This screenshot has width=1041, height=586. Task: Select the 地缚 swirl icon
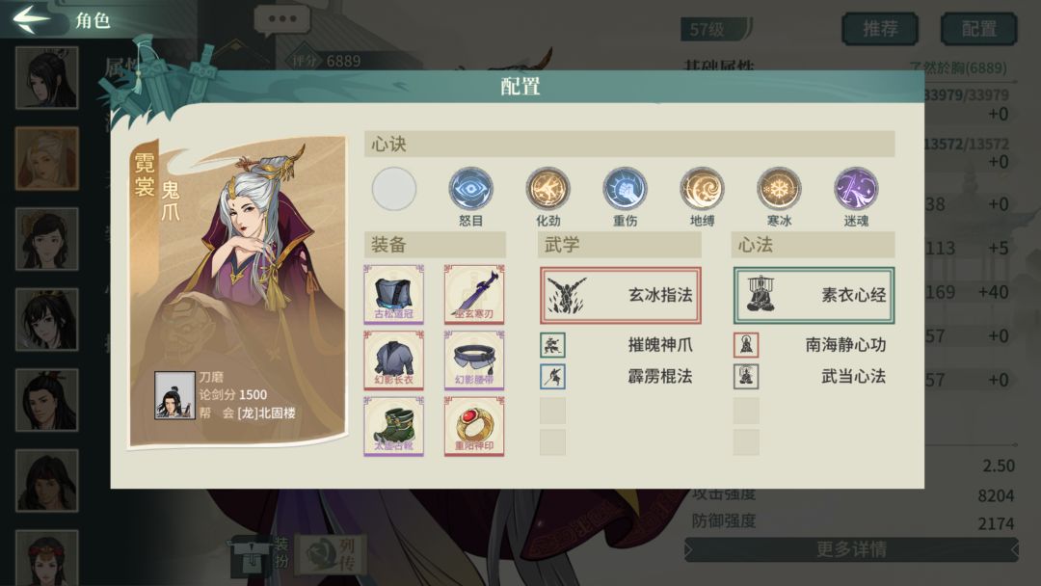coord(702,189)
